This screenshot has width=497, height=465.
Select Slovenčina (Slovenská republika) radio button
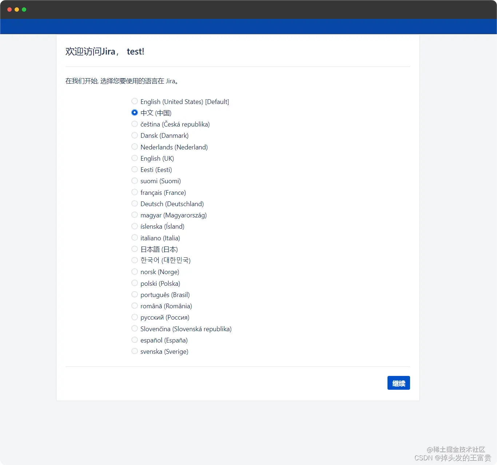tap(135, 328)
